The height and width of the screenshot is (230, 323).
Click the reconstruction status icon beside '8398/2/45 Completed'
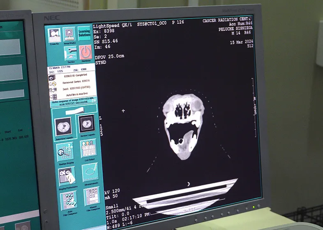click(x=52, y=77)
